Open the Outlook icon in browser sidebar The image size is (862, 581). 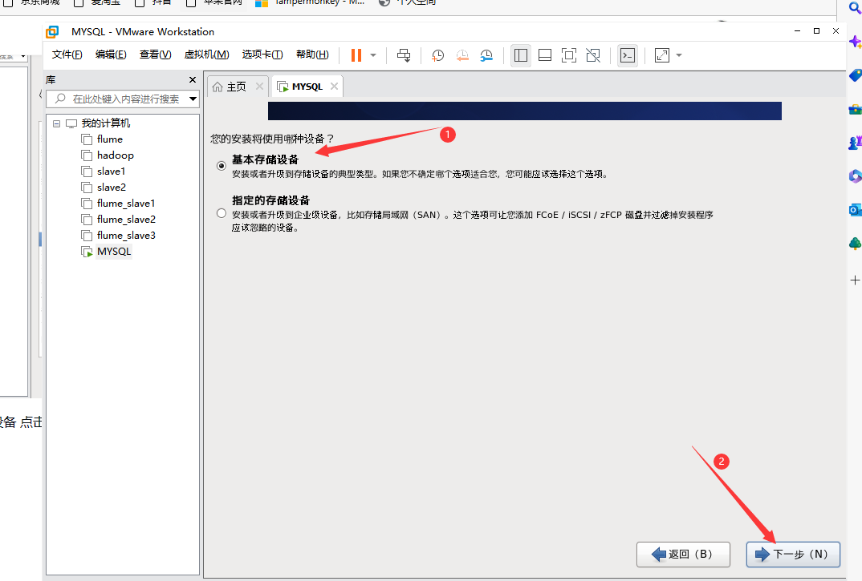pos(855,210)
